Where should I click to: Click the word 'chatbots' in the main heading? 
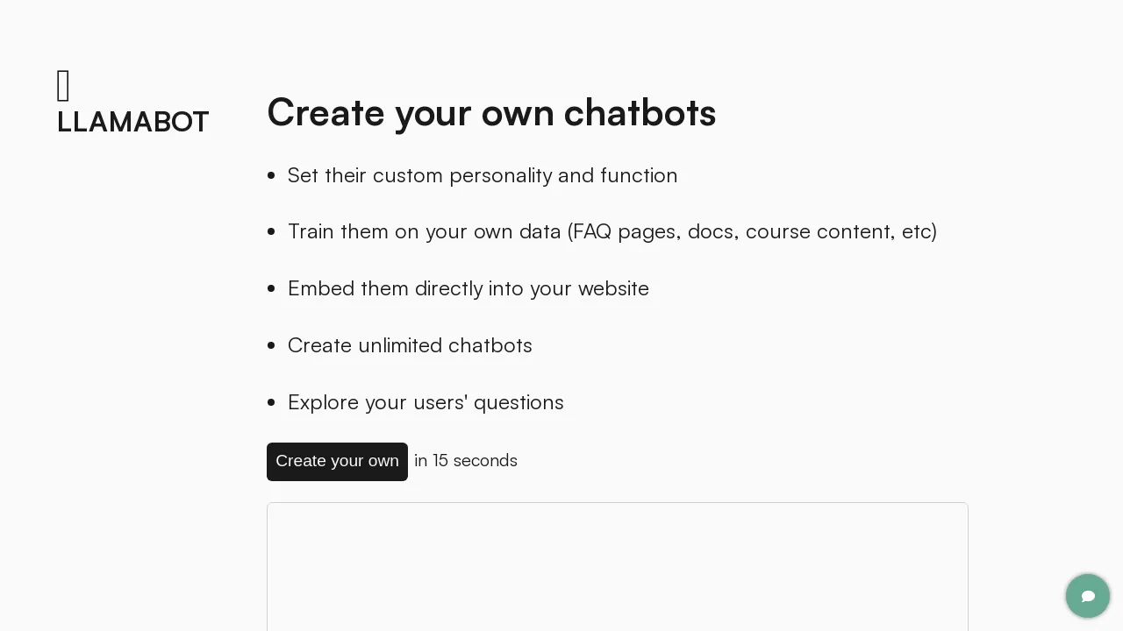tap(640, 113)
